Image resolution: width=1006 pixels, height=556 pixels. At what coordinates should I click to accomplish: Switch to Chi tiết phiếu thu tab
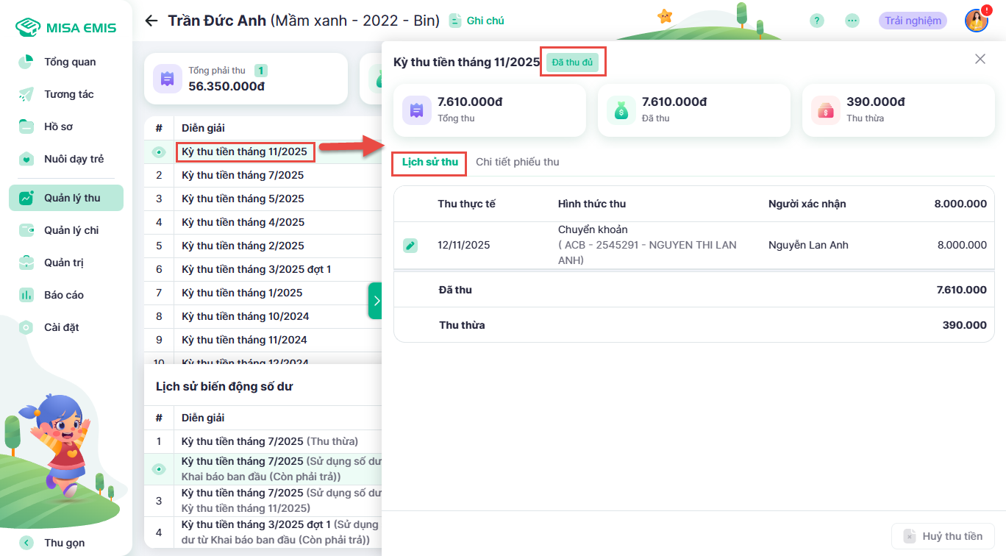point(517,162)
